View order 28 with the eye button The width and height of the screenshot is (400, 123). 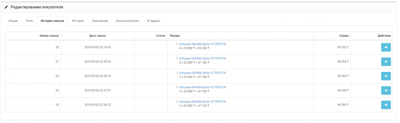pos(386,47)
